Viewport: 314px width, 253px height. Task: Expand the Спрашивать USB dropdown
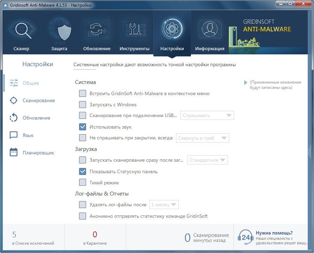(x=207, y=115)
